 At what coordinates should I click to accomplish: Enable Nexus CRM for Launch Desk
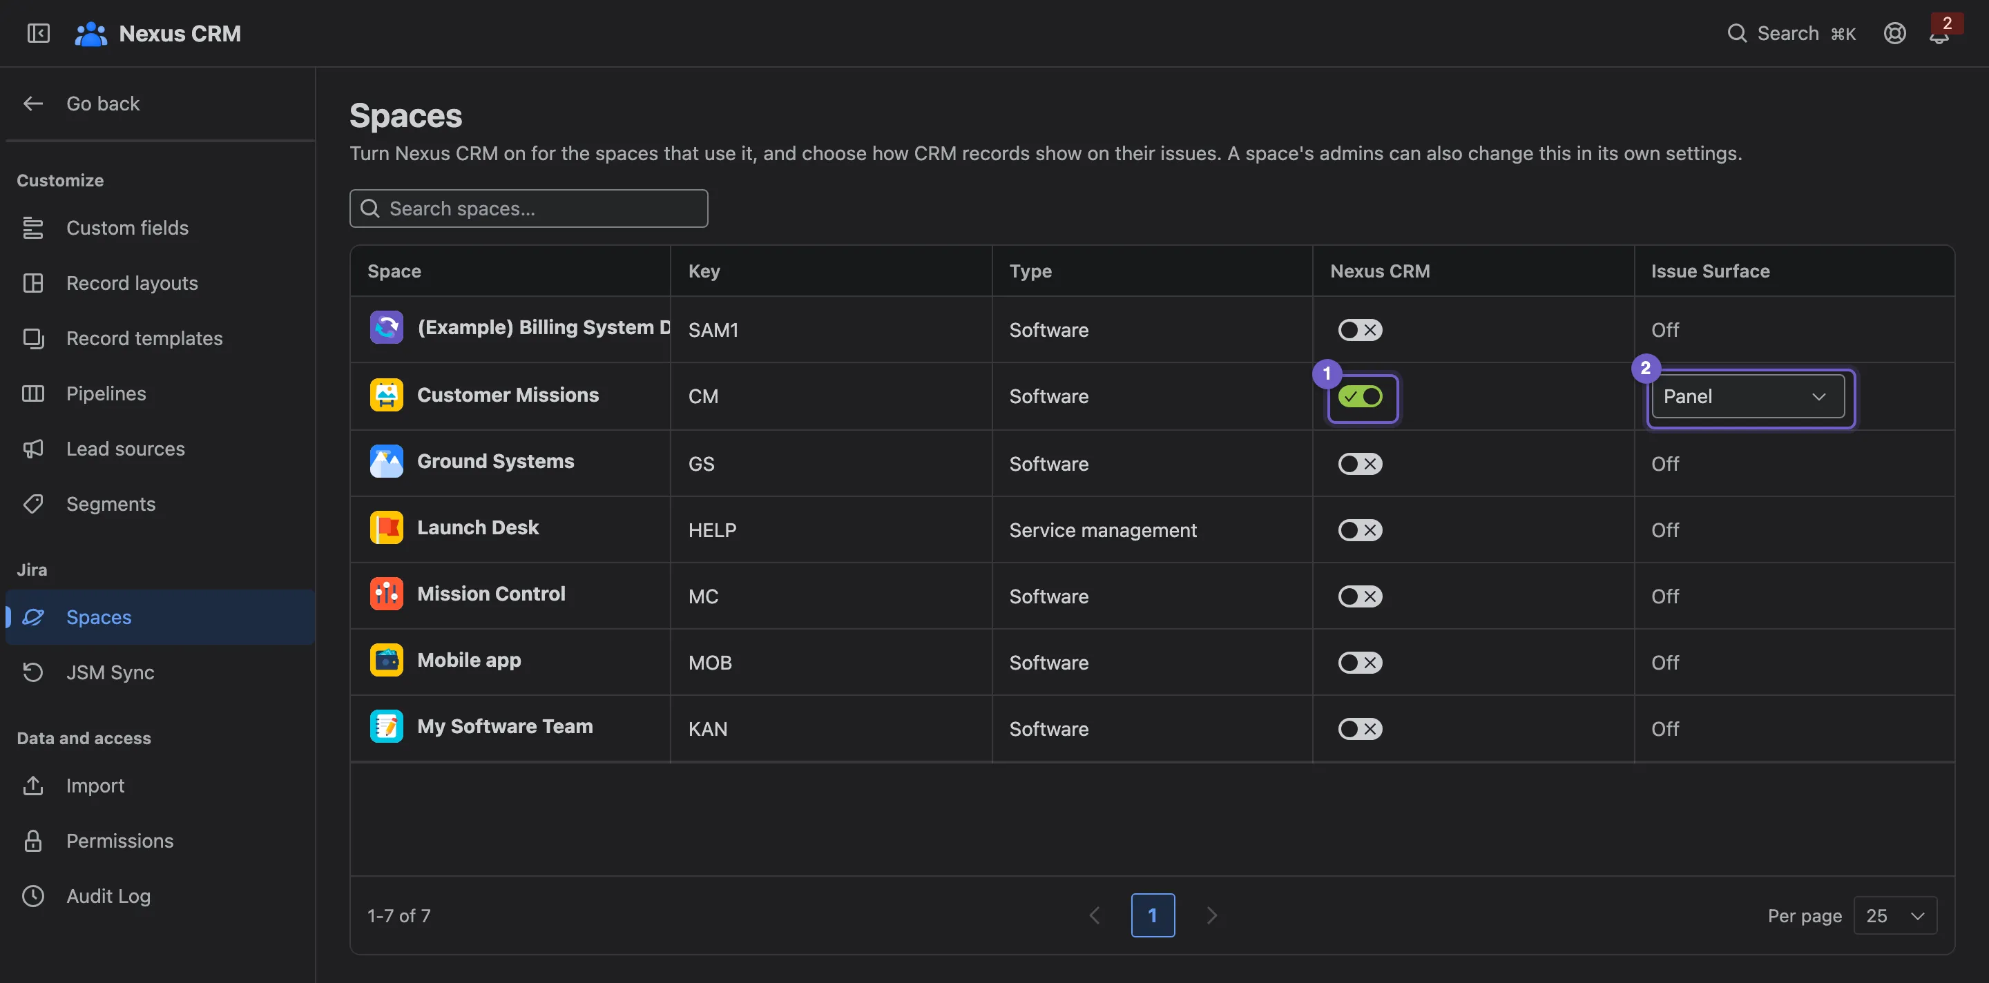click(x=1360, y=530)
